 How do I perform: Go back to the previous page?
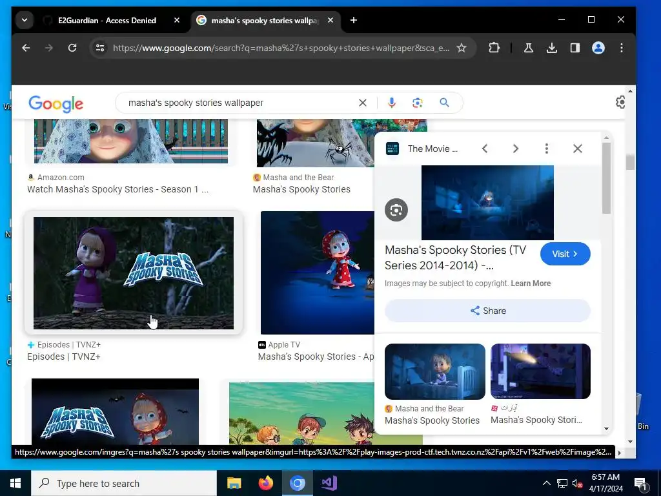click(x=26, y=48)
